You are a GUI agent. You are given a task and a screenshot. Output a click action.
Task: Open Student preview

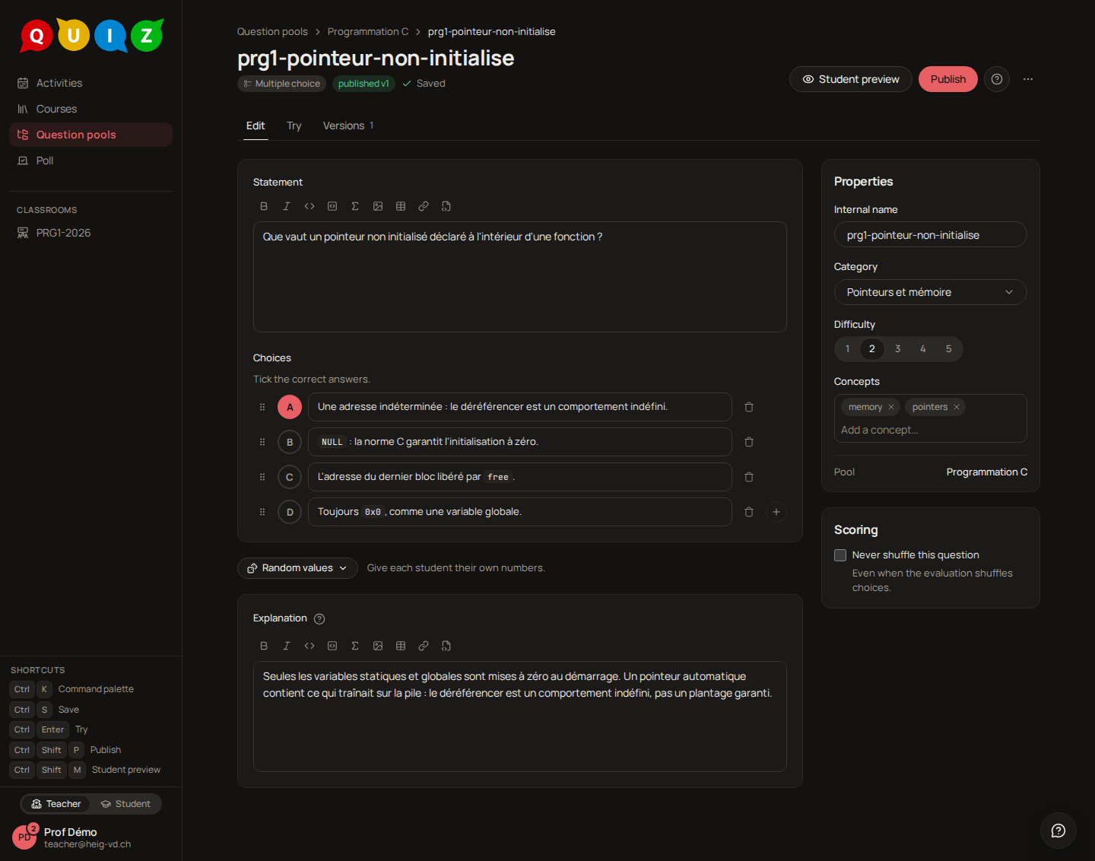(x=851, y=79)
